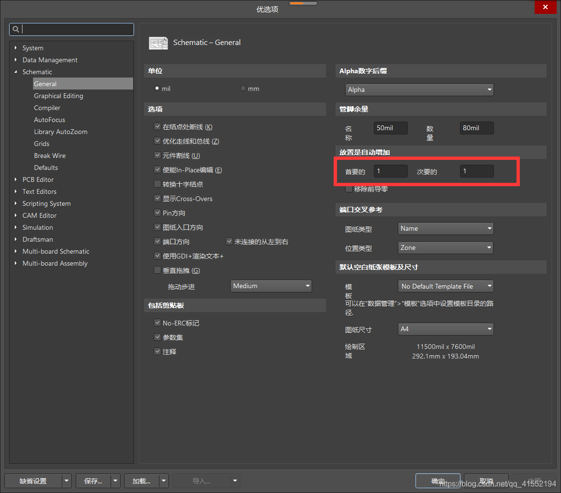Edit pin name margin 50mil field
This screenshot has width=561, height=493.
tap(390, 128)
